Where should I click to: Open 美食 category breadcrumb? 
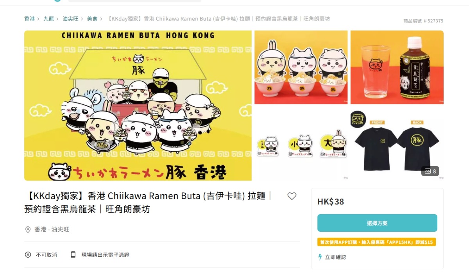click(92, 19)
